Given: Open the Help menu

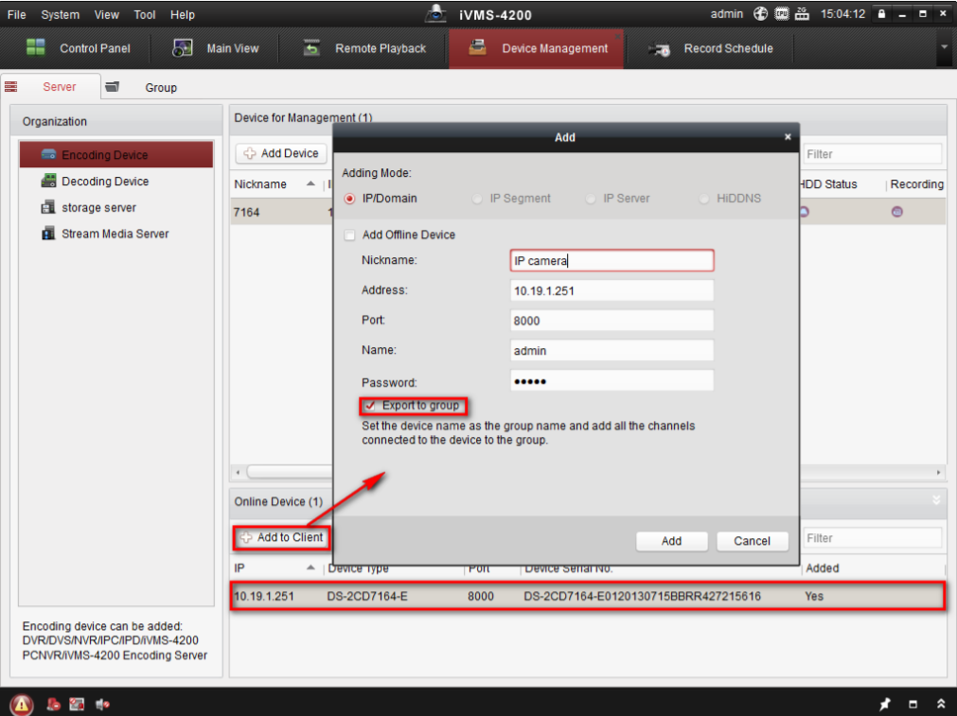Looking at the screenshot, I should [x=182, y=14].
